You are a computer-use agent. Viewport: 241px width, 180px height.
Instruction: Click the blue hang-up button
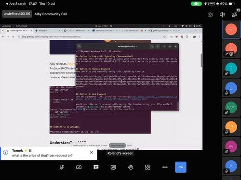tap(181, 167)
